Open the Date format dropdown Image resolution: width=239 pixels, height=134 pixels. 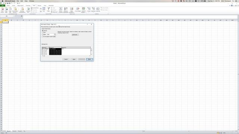tap(55, 35)
